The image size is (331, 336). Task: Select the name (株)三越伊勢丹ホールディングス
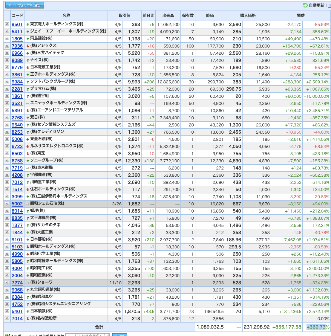(x=59, y=196)
